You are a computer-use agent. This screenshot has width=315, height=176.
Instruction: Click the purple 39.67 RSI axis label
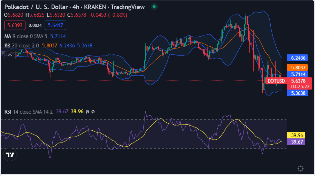tap(296, 142)
